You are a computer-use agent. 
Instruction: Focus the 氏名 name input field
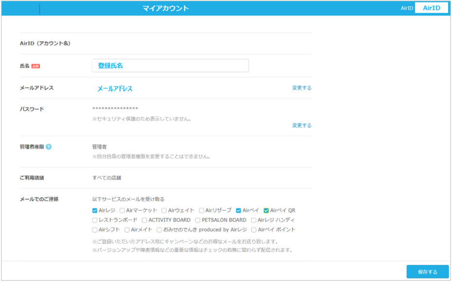171,66
